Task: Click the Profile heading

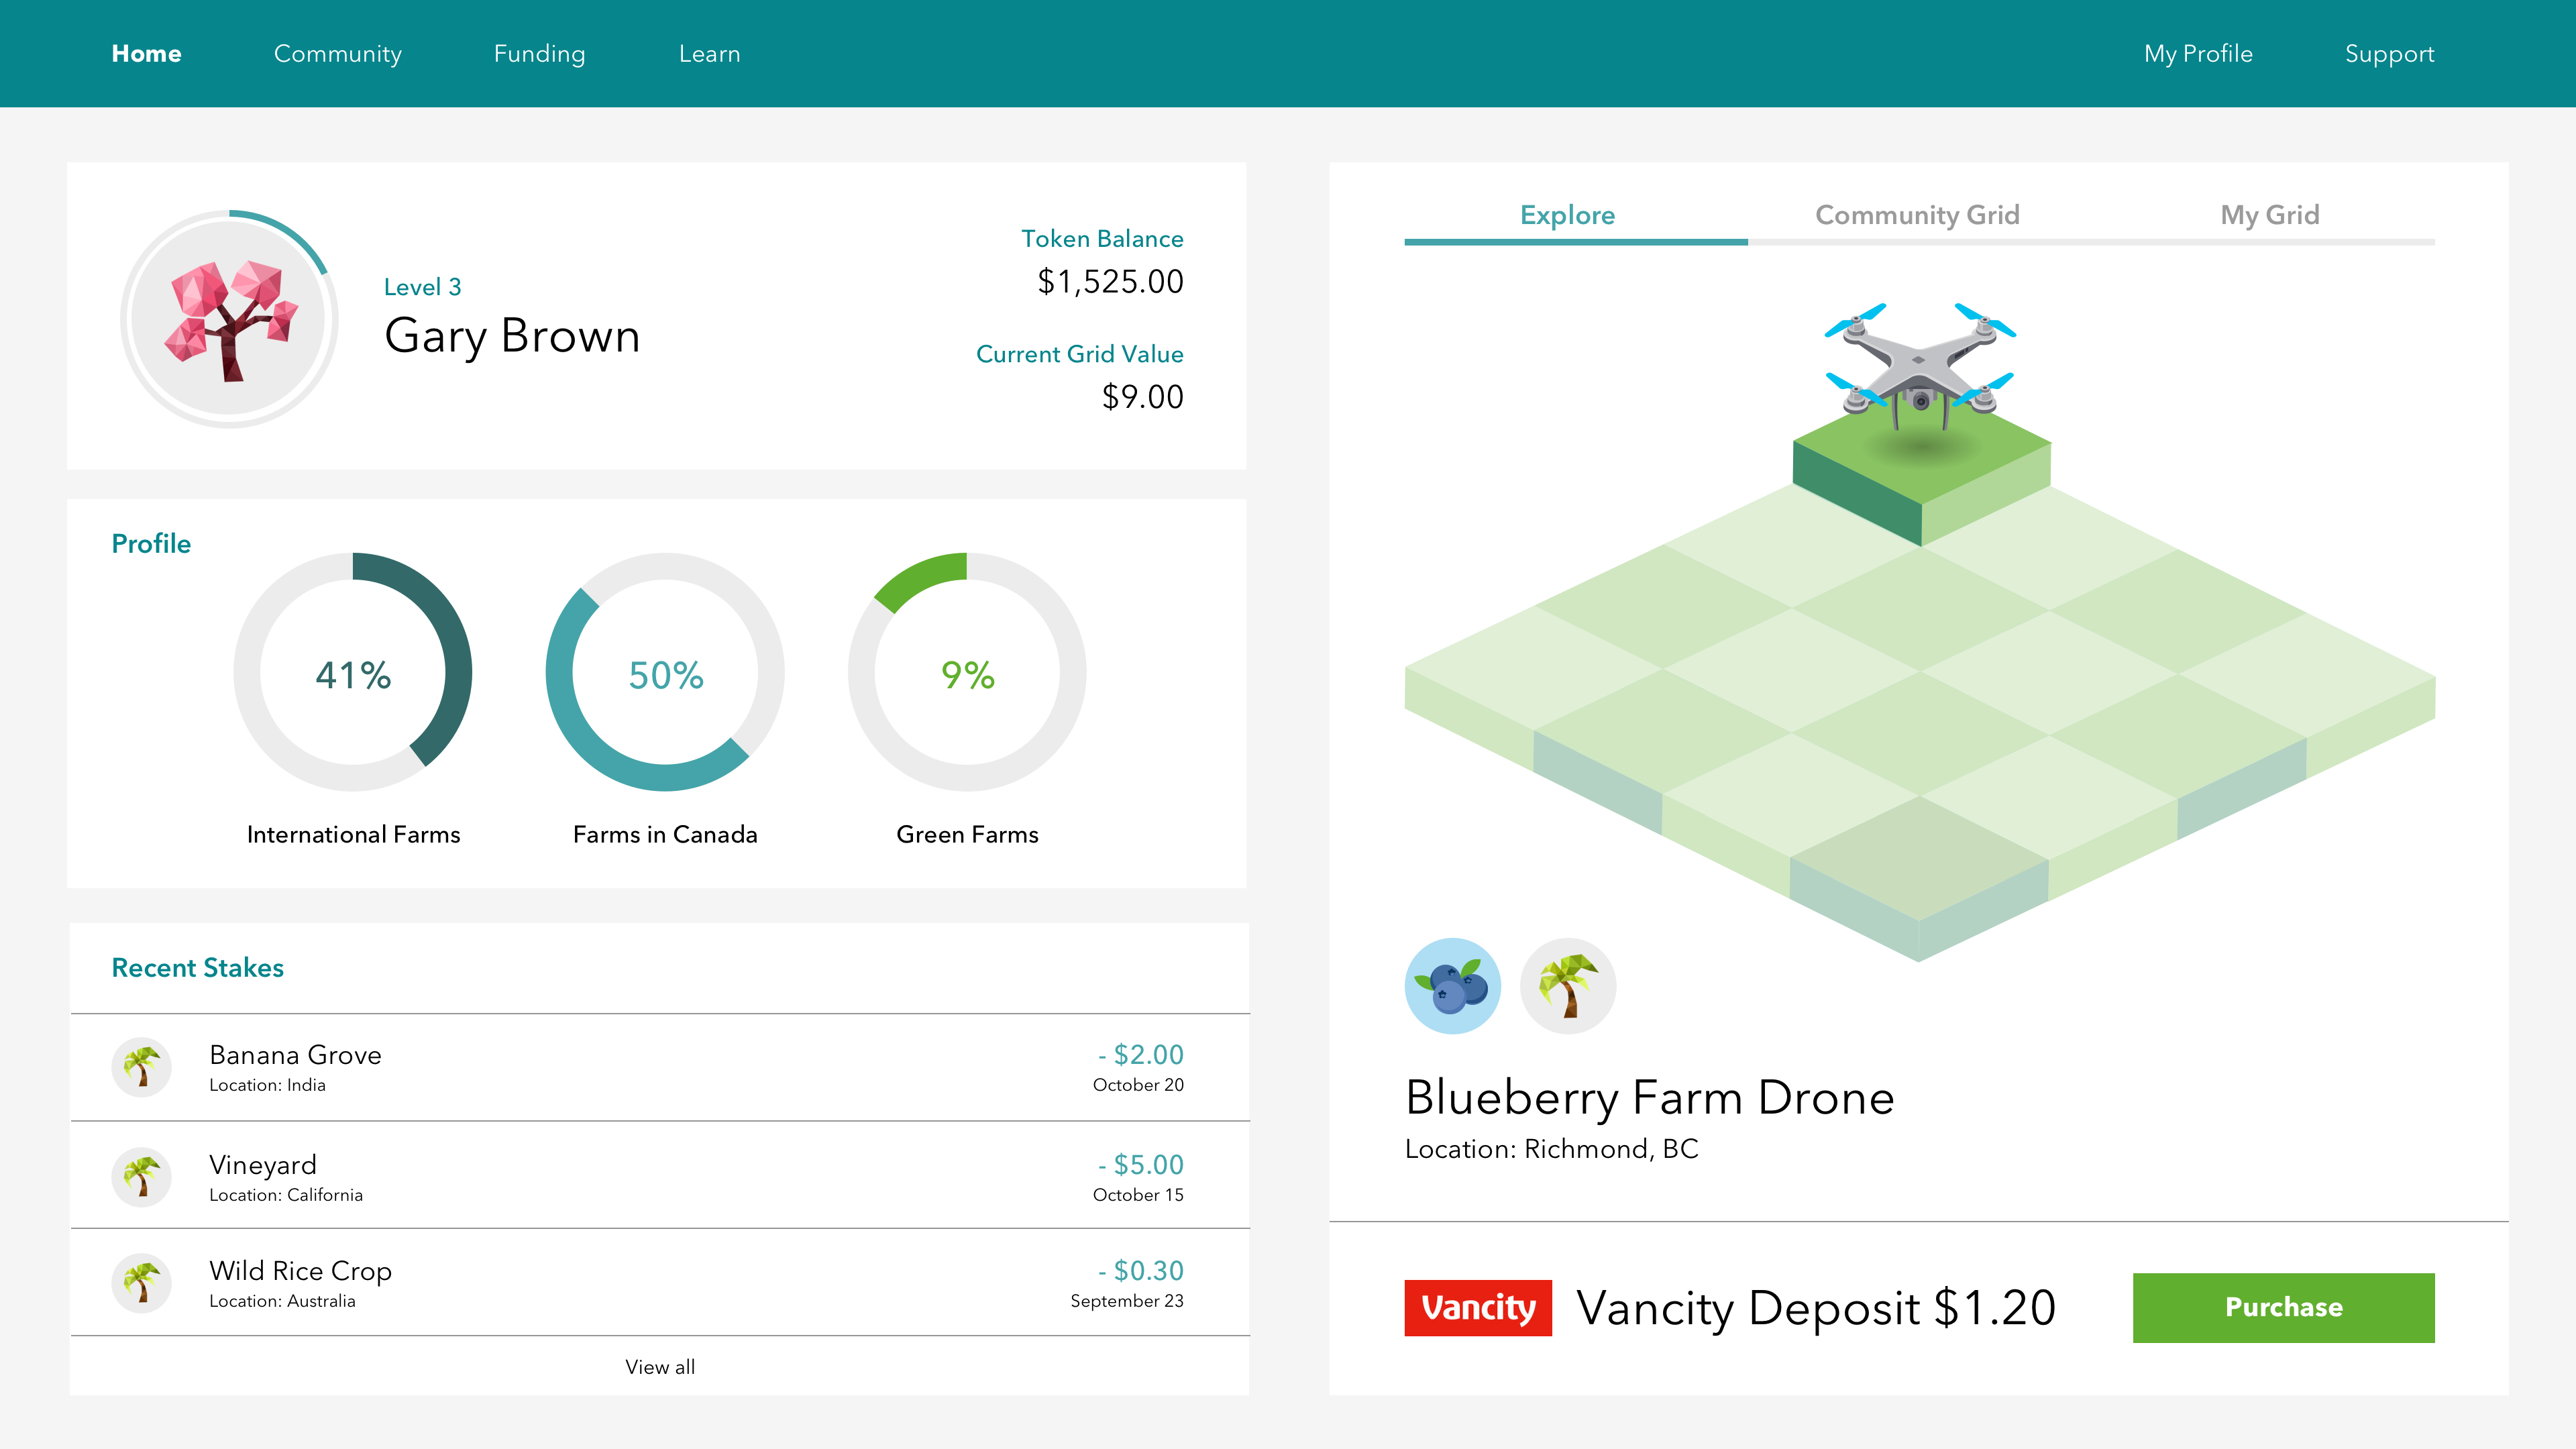Action: click(x=151, y=544)
